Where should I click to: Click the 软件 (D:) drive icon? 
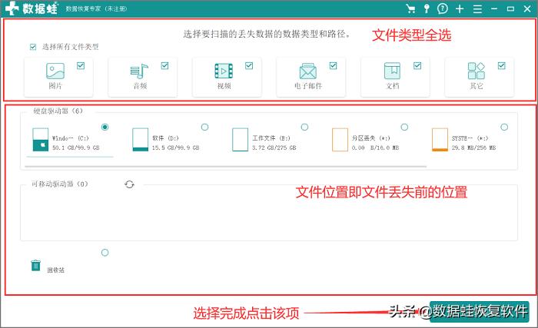(141, 140)
